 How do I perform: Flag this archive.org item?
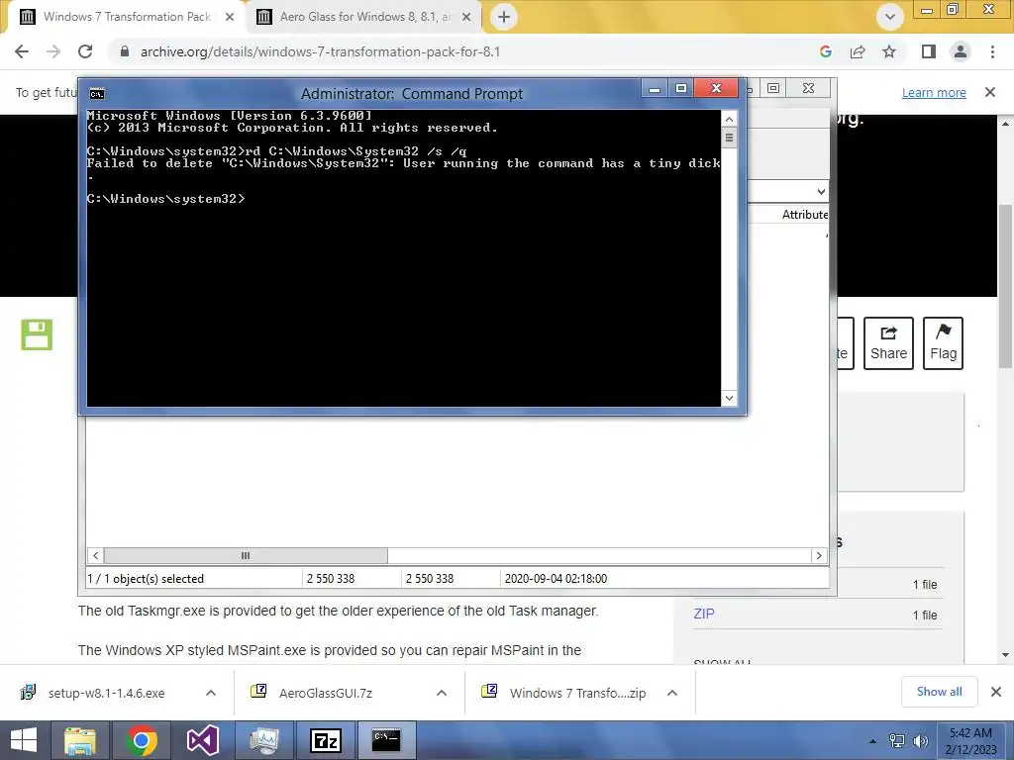tap(943, 343)
